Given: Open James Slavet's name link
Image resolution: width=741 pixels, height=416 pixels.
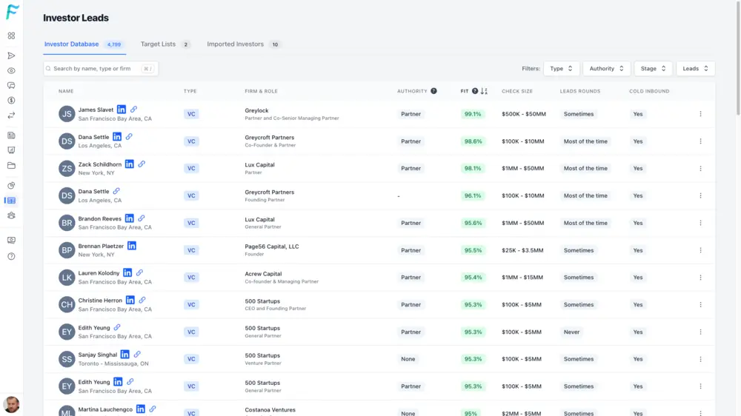Looking at the screenshot, I should point(96,110).
